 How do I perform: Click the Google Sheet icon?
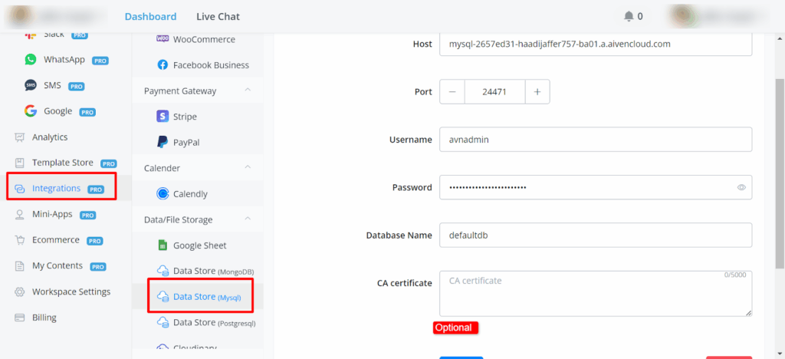click(163, 245)
